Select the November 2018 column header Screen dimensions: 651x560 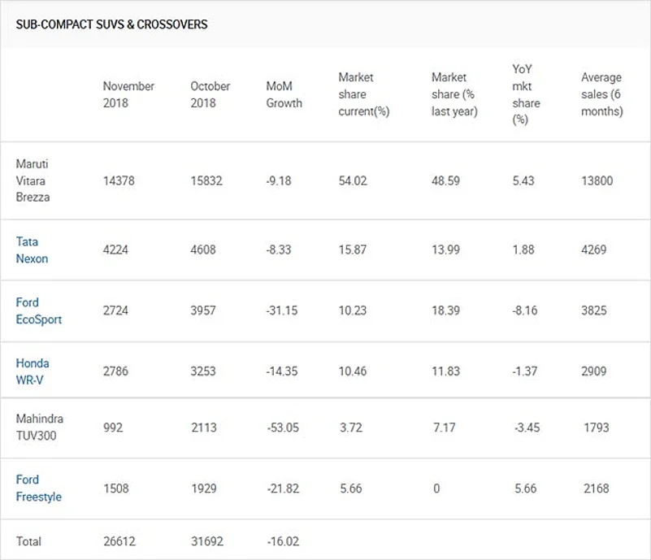coord(128,94)
